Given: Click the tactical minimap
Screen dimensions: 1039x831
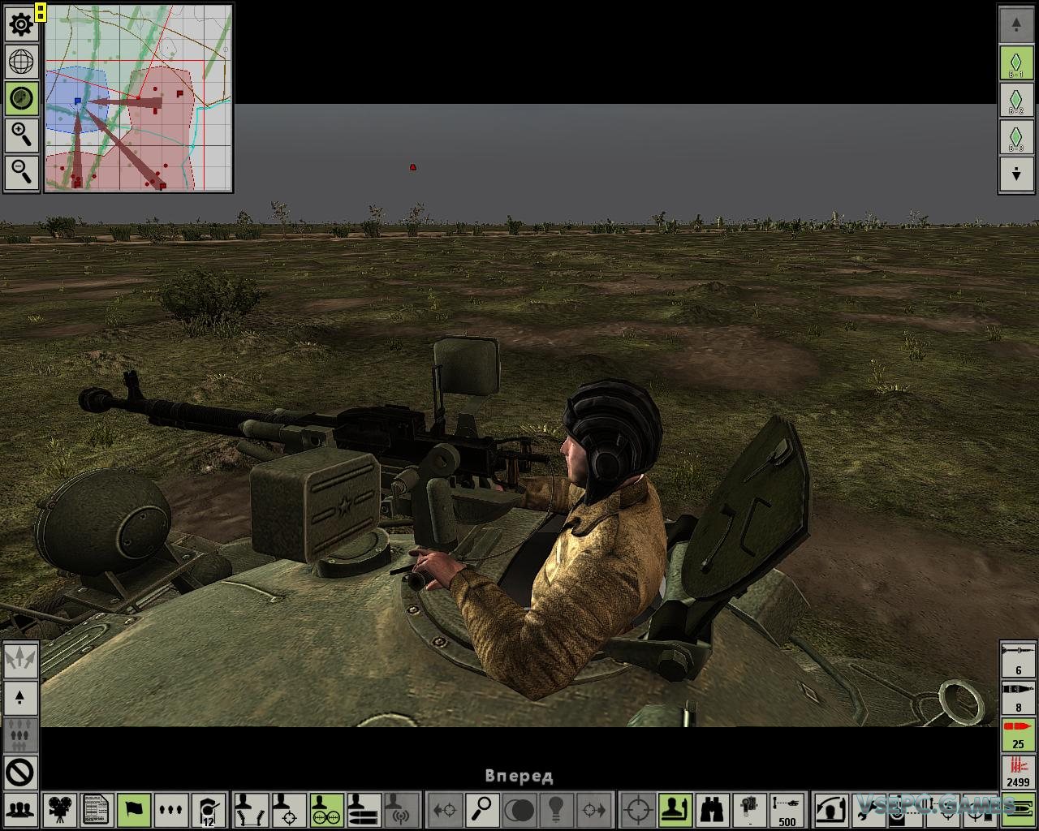Looking at the screenshot, I should click(138, 98).
